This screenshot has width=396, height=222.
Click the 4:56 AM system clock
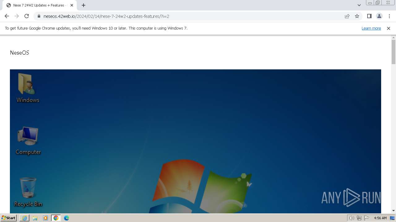(380, 218)
